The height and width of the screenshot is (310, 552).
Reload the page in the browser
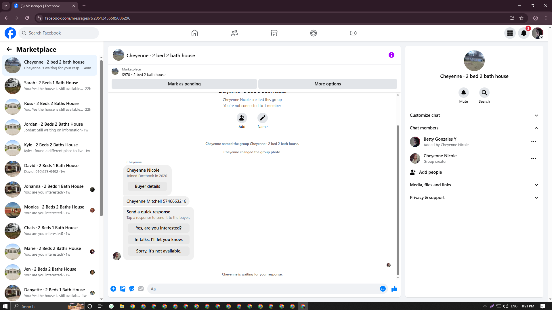coord(27,18)
